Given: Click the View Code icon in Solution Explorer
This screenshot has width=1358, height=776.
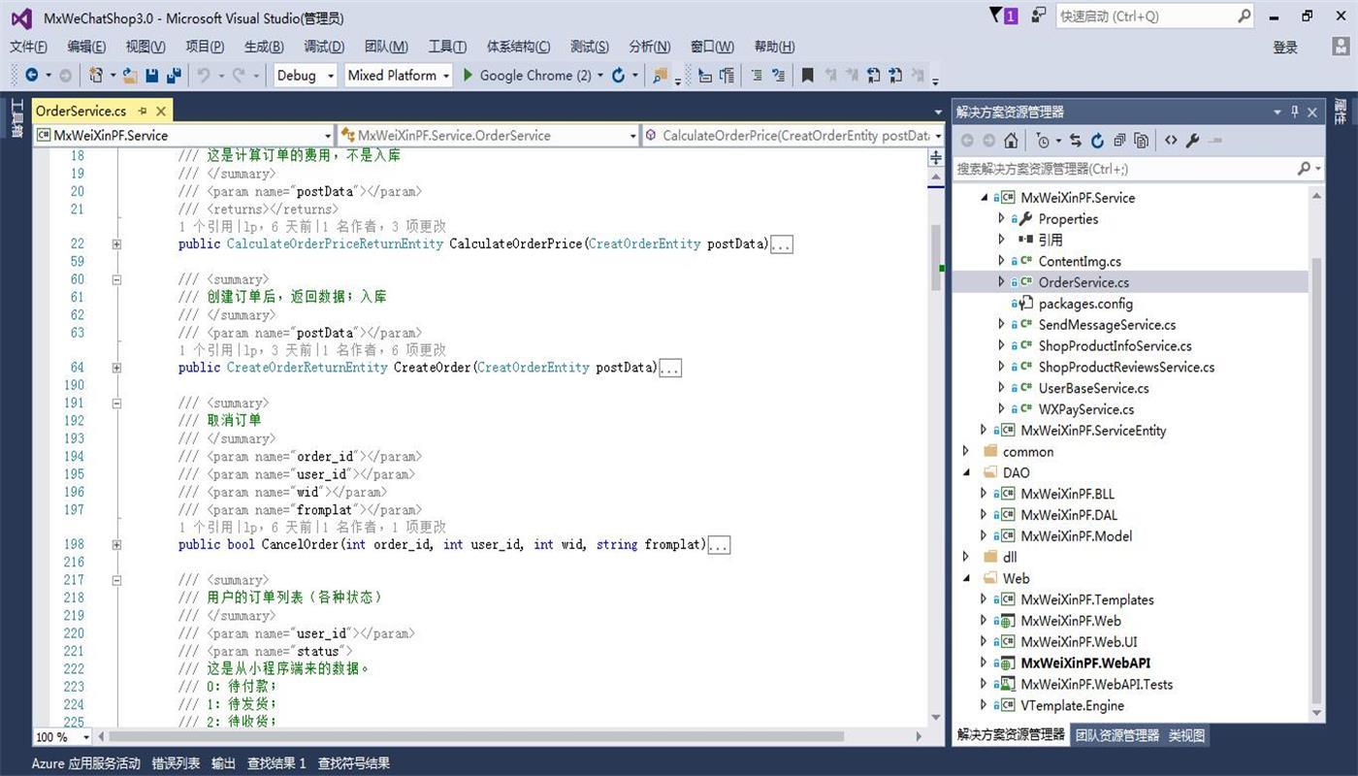Looking at the screenshot, I should (1171, 141).
